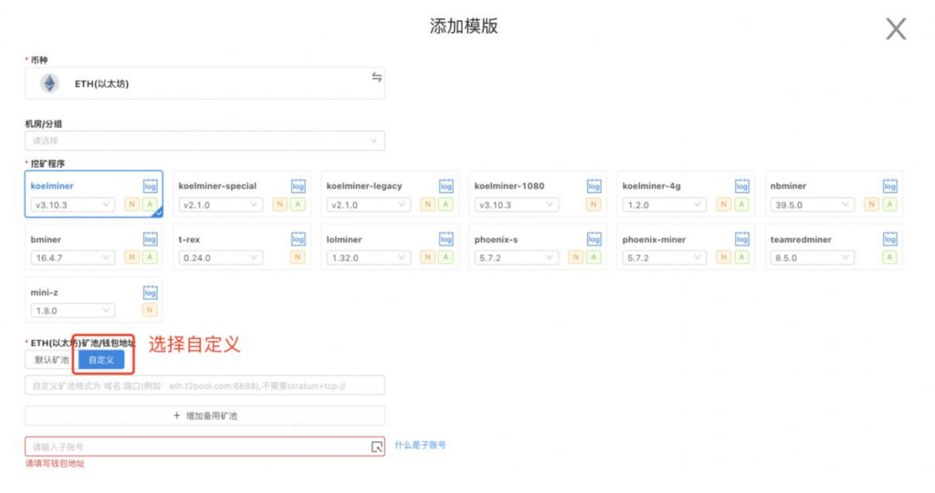Toggle the A badge on koelminer-legacy

point(446,204)
